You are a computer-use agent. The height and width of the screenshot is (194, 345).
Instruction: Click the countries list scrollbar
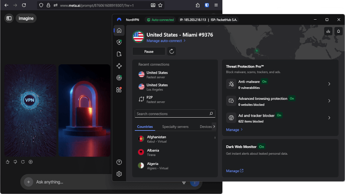coord(215,138)
